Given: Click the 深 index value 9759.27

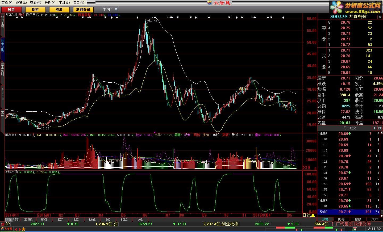Looking at the screenshot, I should pyautogui.click(x=145, y=224).
